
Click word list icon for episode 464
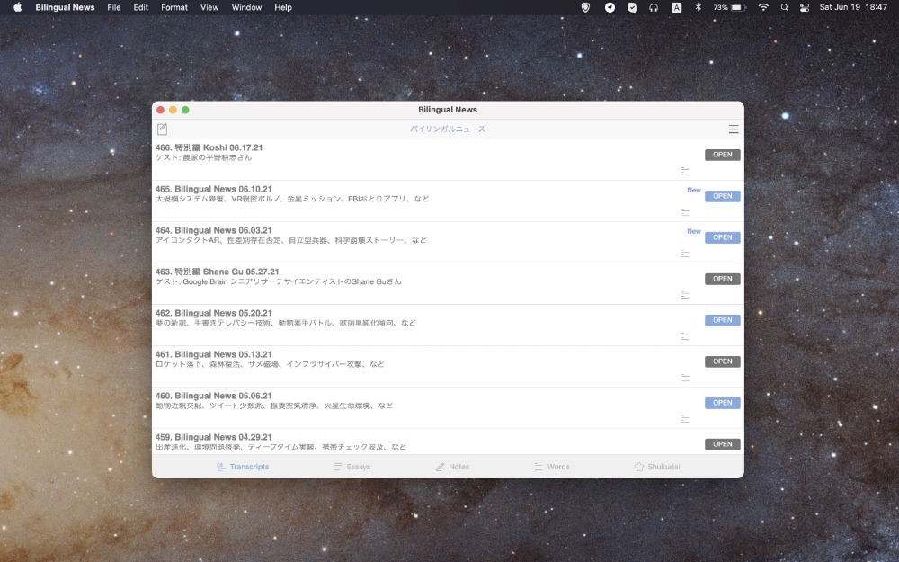coord(685,254)
